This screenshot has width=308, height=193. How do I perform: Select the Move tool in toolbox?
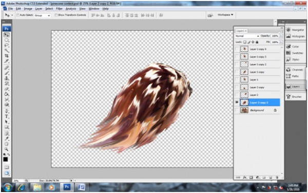tap(7, 35)
